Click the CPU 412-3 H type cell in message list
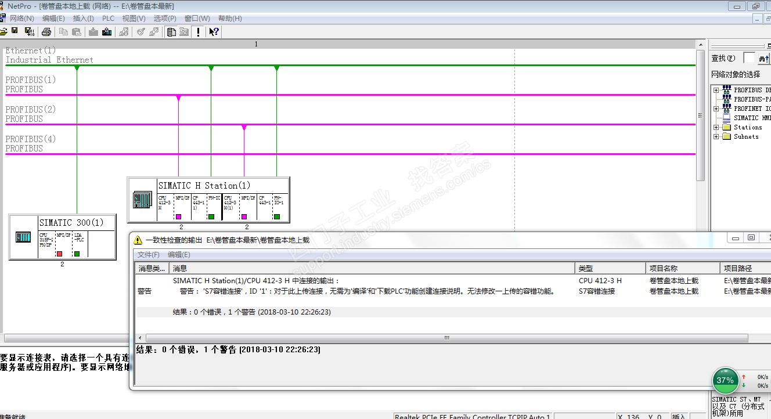The height and width of the screenshot is (419, 771). click(600, 281)
